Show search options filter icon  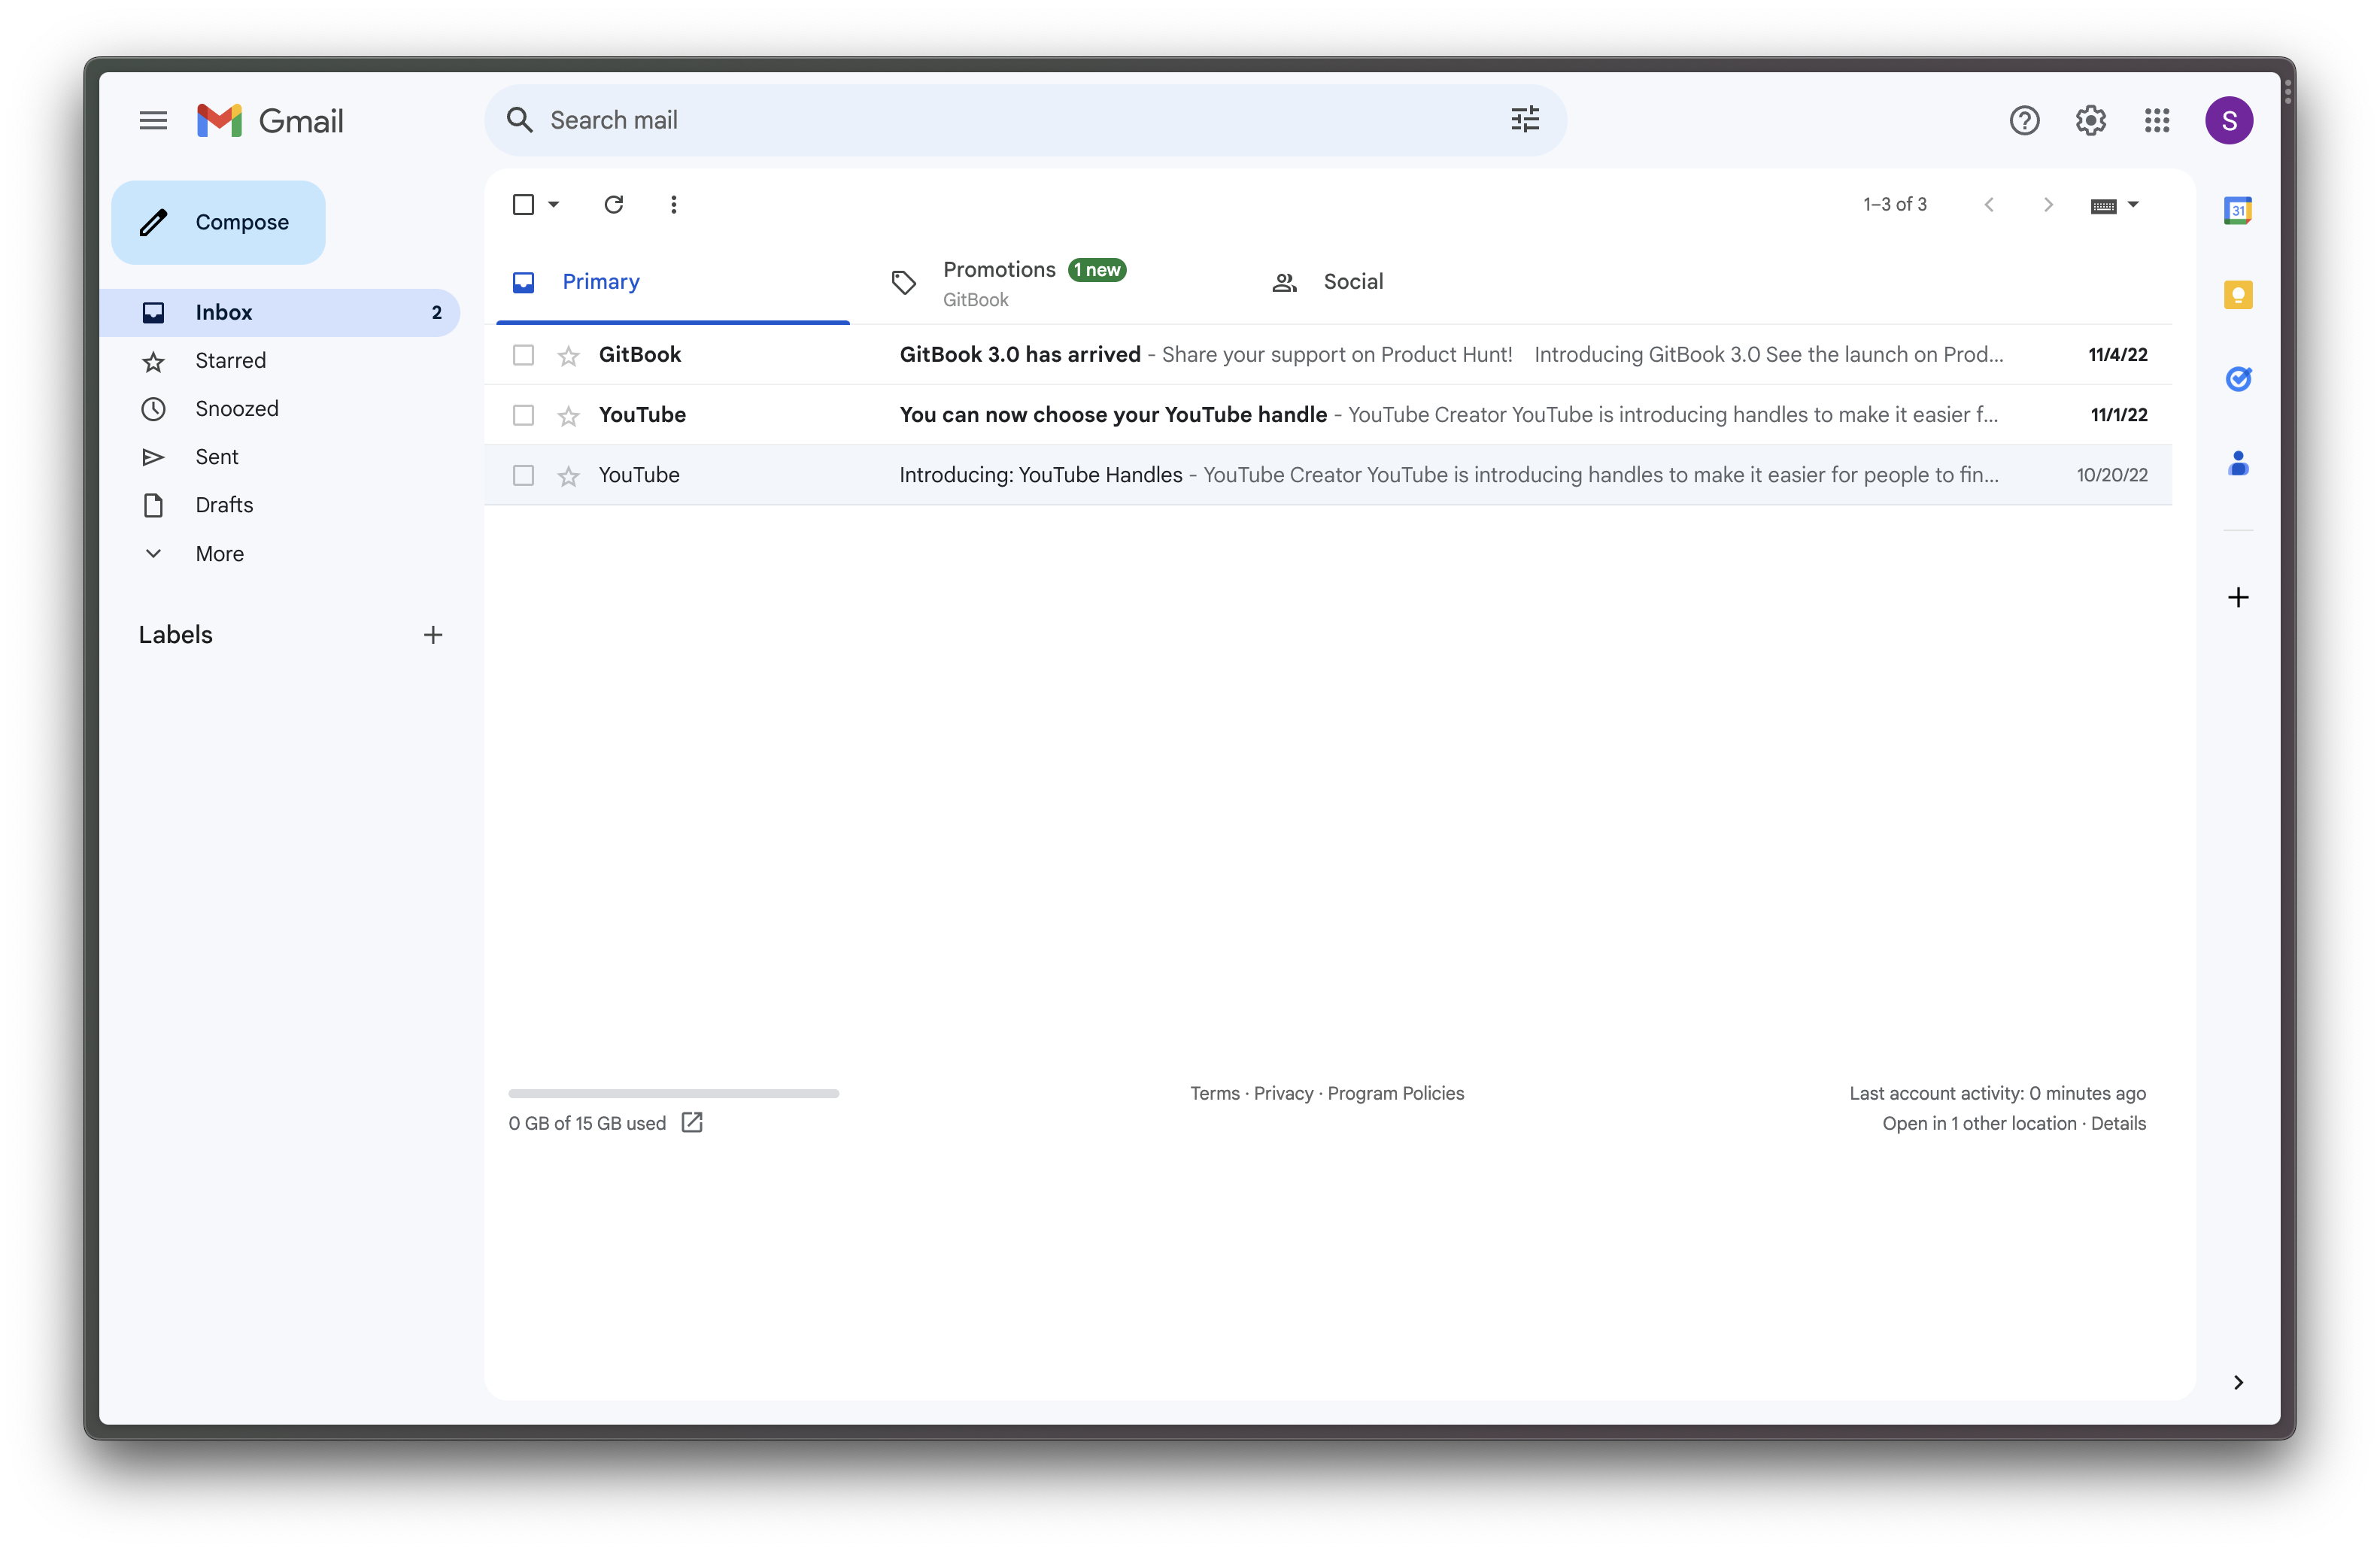1524,121
